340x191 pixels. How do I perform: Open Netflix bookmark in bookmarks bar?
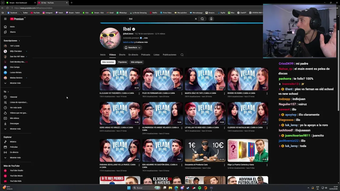click(x=153, y=13)
